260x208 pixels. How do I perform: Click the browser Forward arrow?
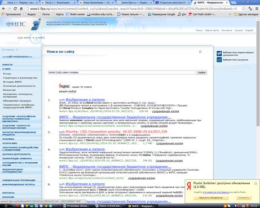tap(9, 8)
